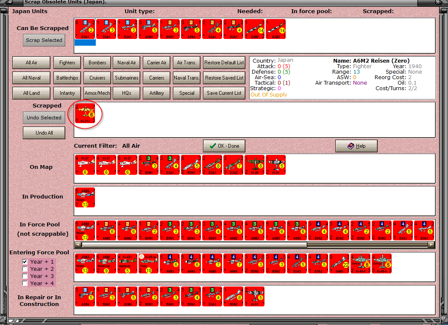The image size is (448, 325).
Task: Select the B5N2 unit with range 8 In Repair
Action: [233, 297]
